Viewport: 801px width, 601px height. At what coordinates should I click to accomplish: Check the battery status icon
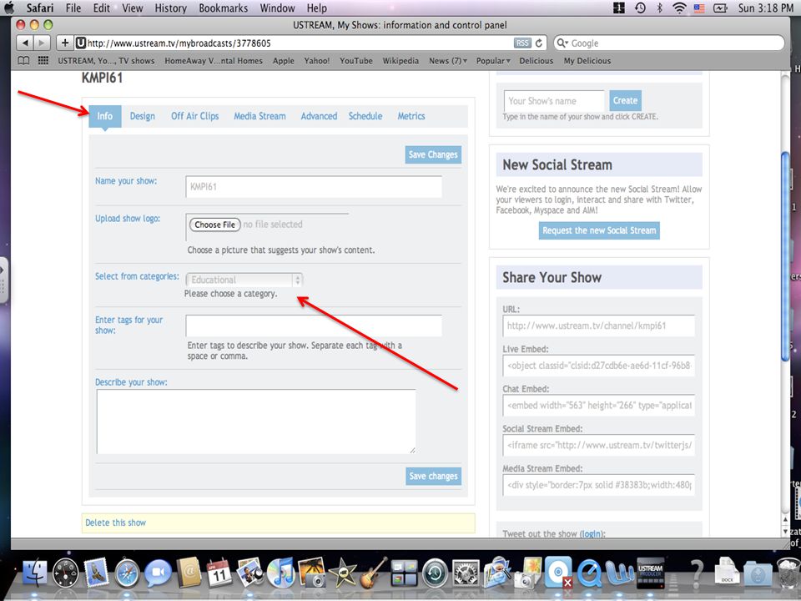[x=720, y=8]
